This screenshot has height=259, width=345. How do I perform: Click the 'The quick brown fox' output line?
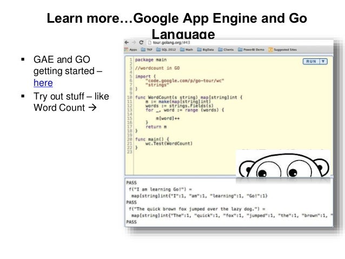click(197, 209)
